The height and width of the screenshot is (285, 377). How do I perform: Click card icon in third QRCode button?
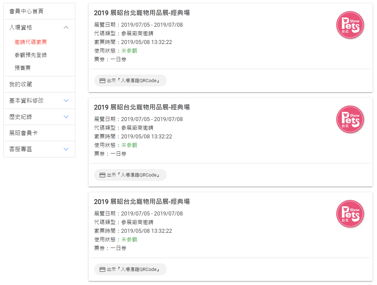tap(102, 270)
